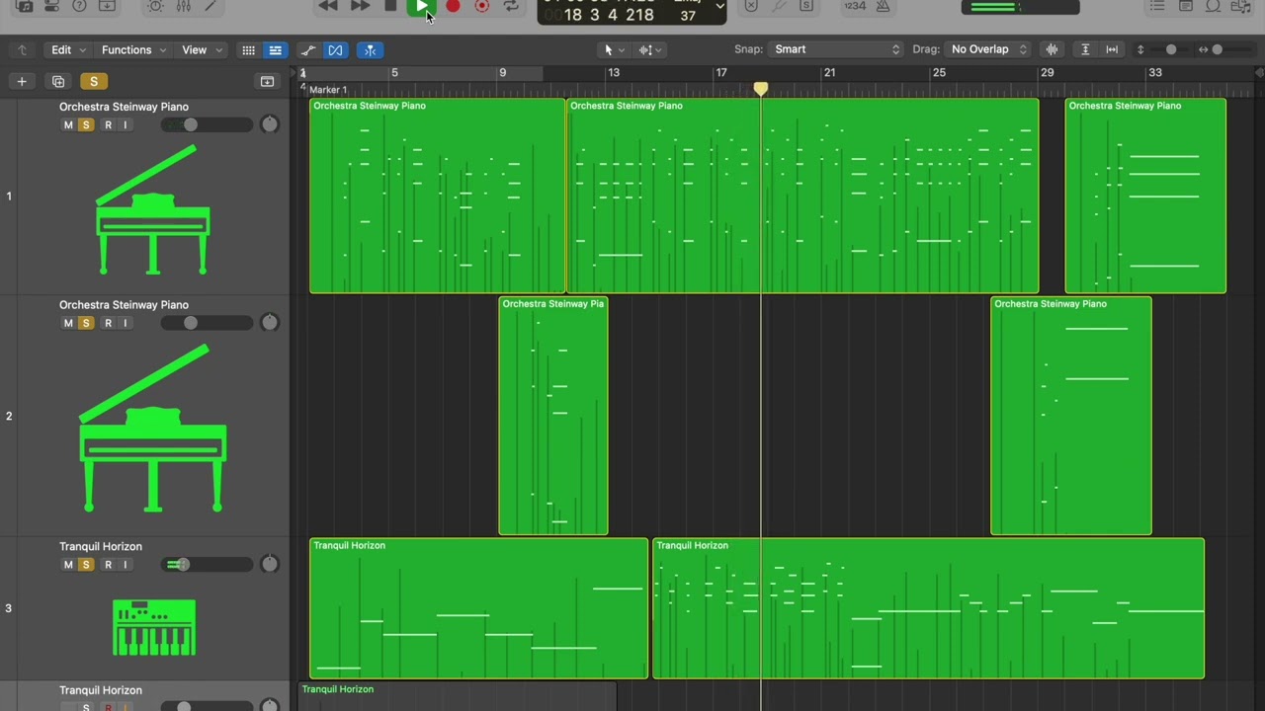Click the vertical auto zoom button

coord(1085,49)
